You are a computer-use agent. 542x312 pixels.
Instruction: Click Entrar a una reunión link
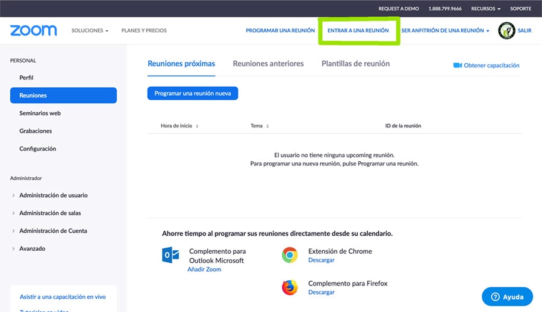358,31
